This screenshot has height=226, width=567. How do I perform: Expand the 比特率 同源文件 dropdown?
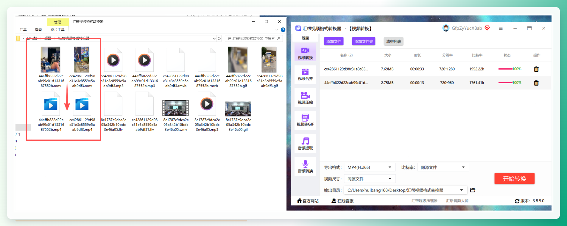(463, 167)
